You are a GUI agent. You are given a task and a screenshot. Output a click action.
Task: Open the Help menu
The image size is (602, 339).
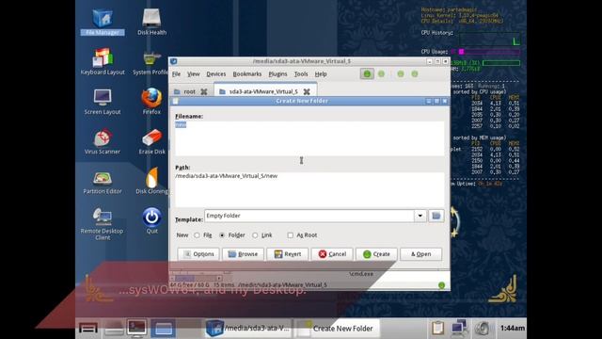click(321, 73)
